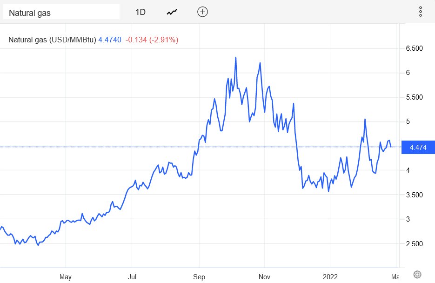
Task: Select the 6 price axis label
Action: click(x=408, y=73)
